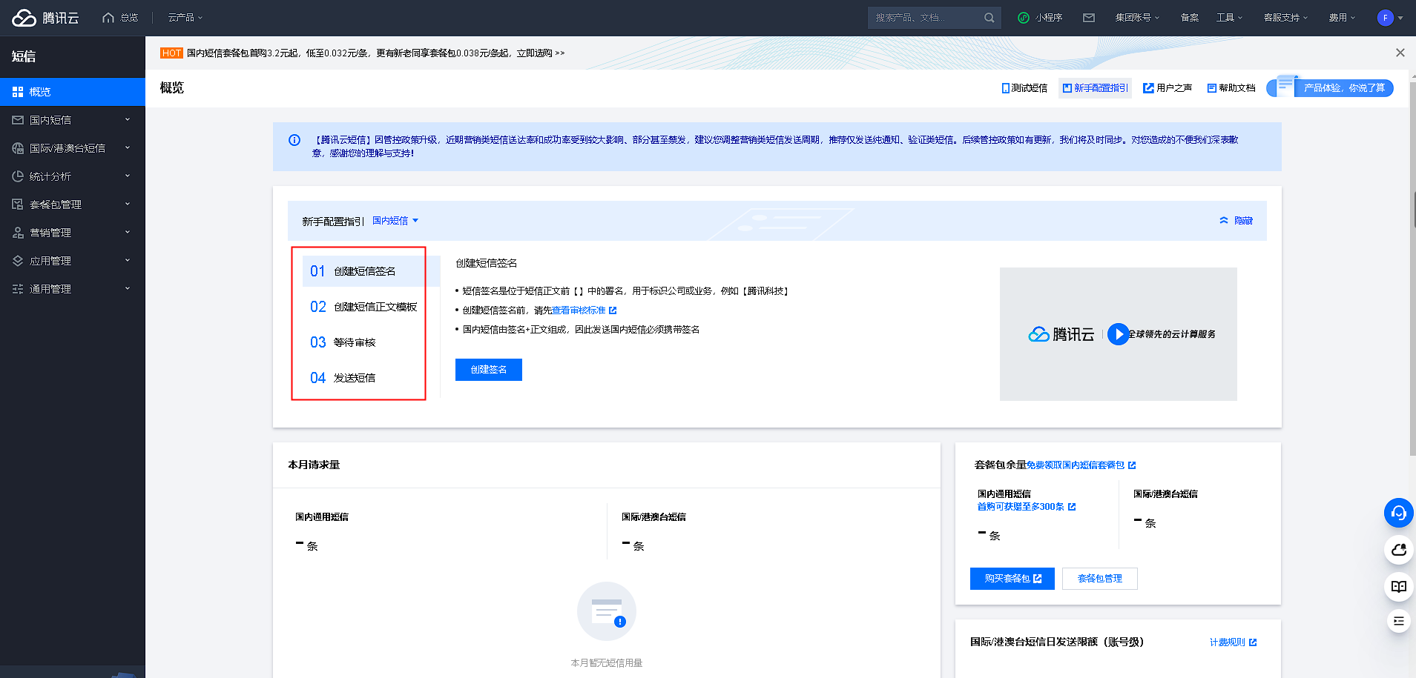
Task: Select step 04 发送短信
Action: click(343, 378)
